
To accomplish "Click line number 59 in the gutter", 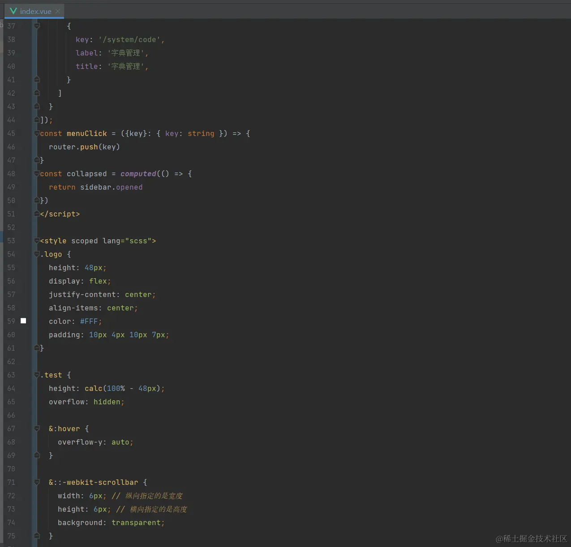I will 11,321.
